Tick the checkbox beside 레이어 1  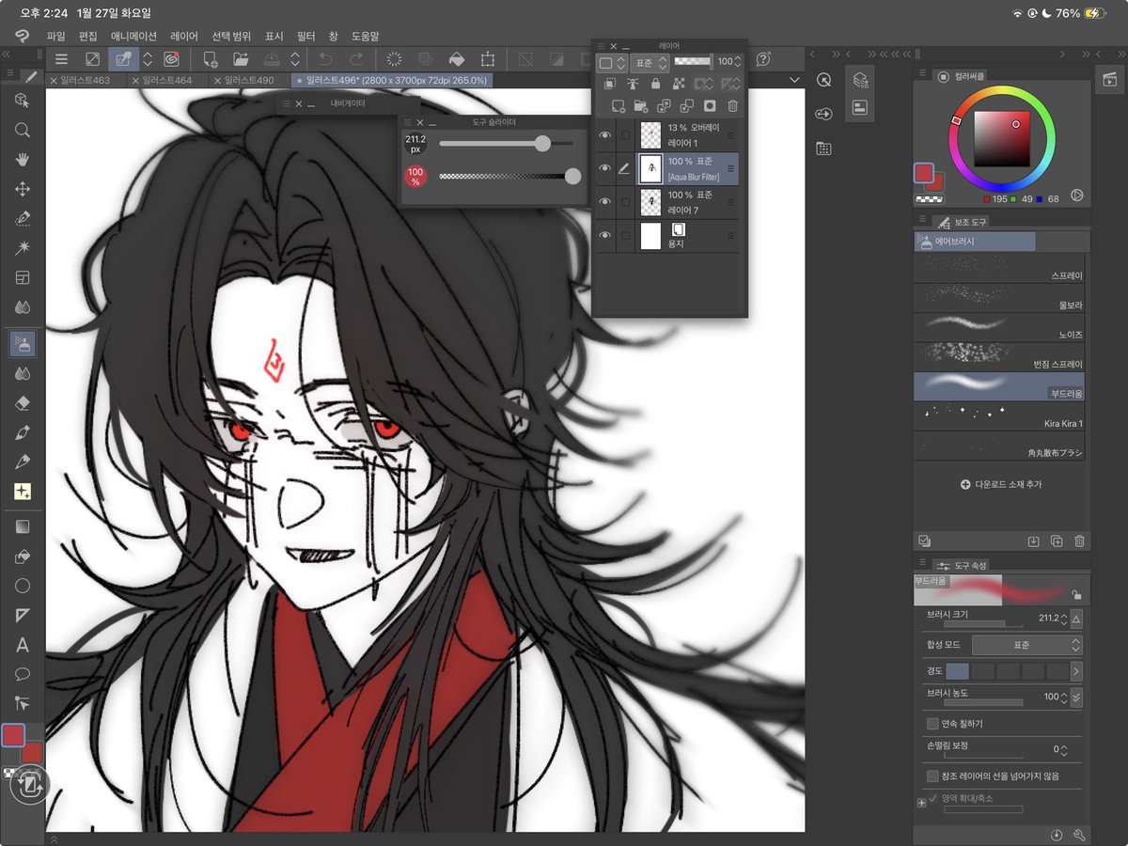pos(625,135)
